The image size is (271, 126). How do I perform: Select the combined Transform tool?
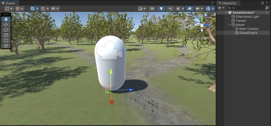[x=6, y=46]
